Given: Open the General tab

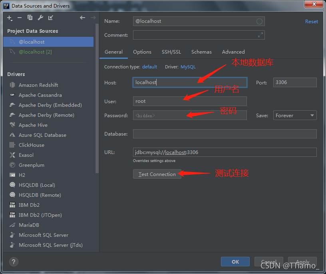Looking at the screenshot, I should coord(113,52).
